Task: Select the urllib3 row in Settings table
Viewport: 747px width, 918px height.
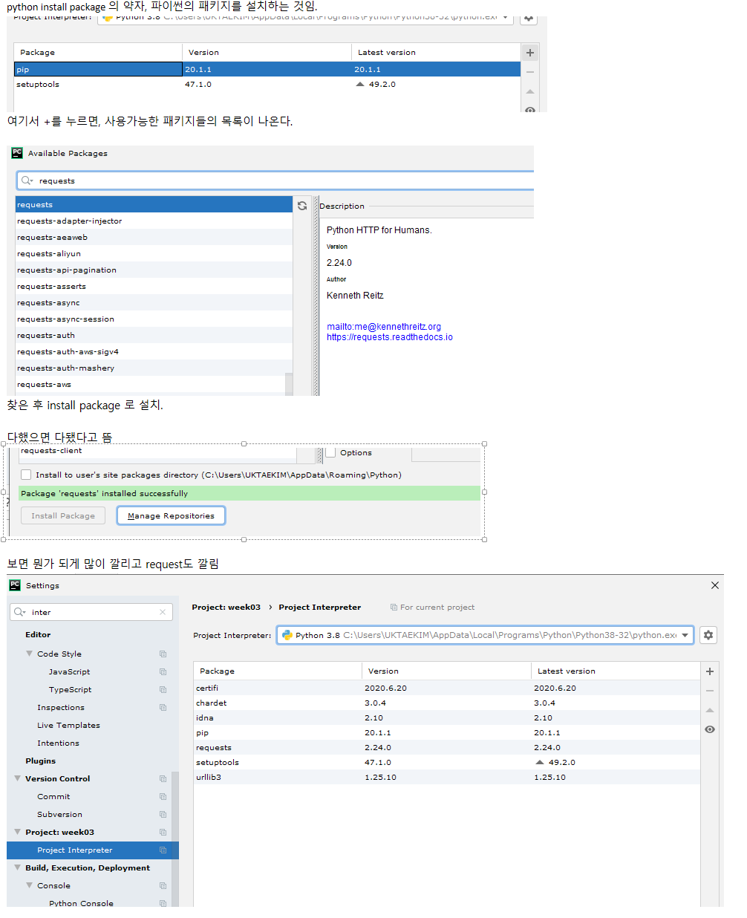Action: (x=447, y=777)
